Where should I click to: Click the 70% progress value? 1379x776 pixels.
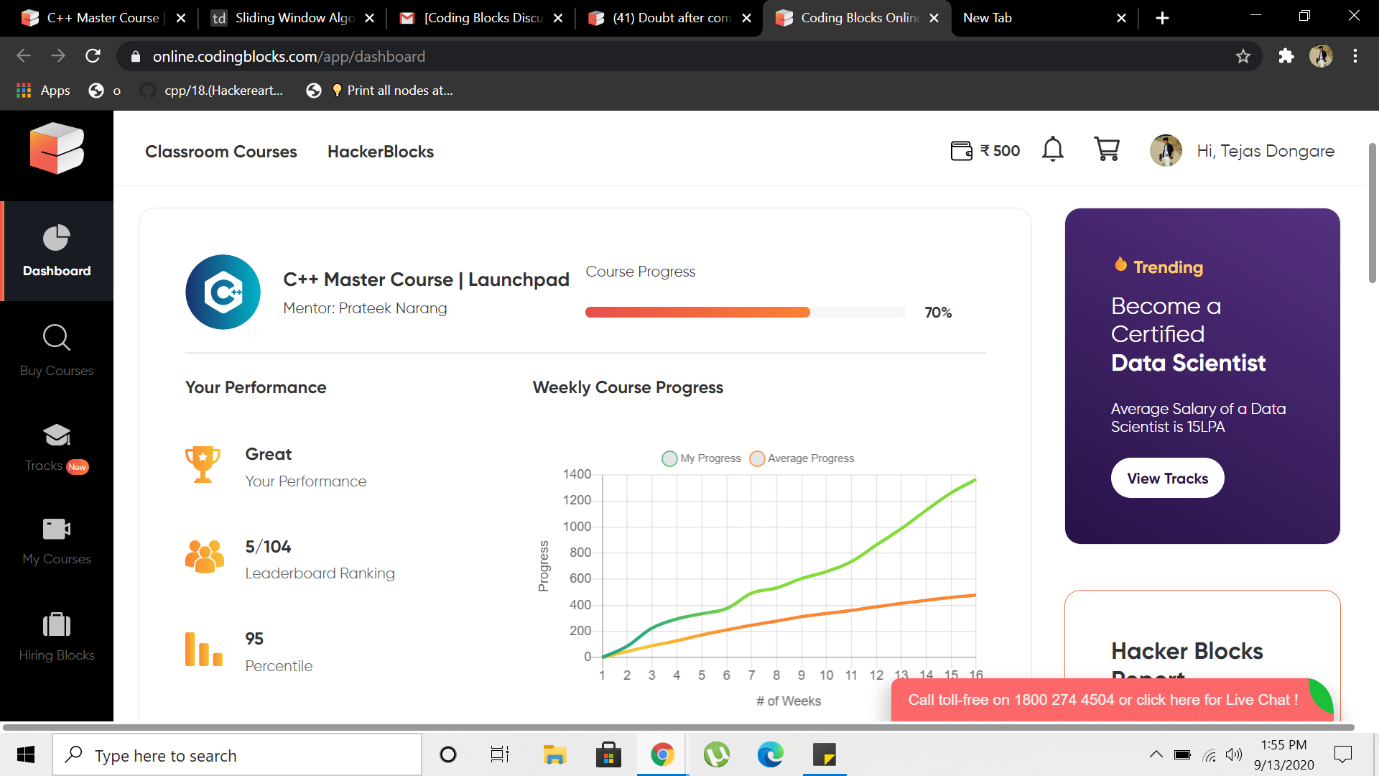[938, 313]
